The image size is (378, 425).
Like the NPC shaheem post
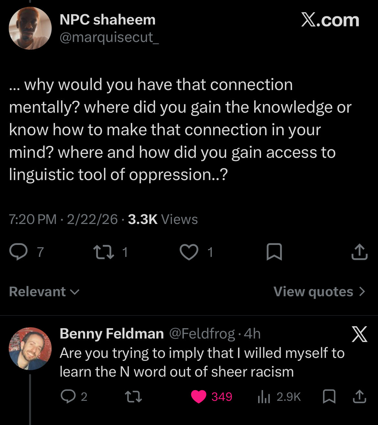189,252
